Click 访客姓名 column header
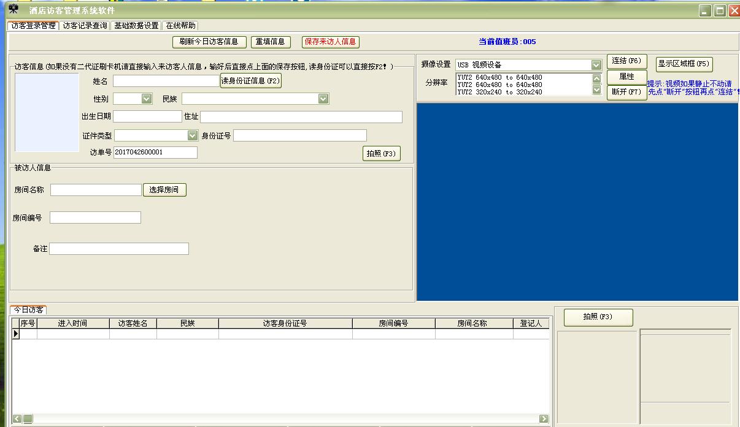The width and height of the screenshot is (740, 427). [x=133, y=323]
